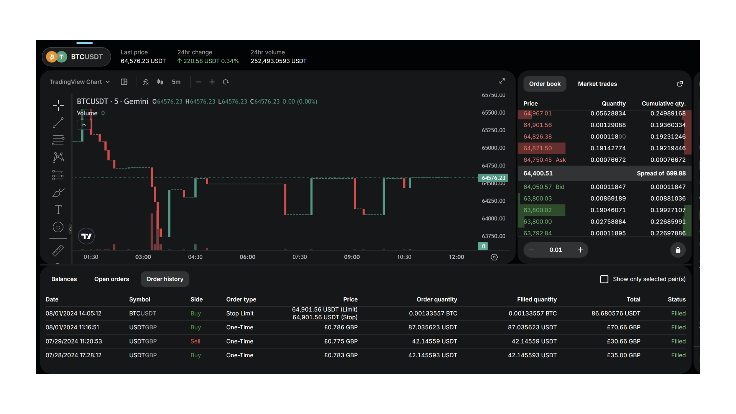Increase order book grouping to 0.01 plus
Viewport: 736px width, 414px height.
click(580, 250)
